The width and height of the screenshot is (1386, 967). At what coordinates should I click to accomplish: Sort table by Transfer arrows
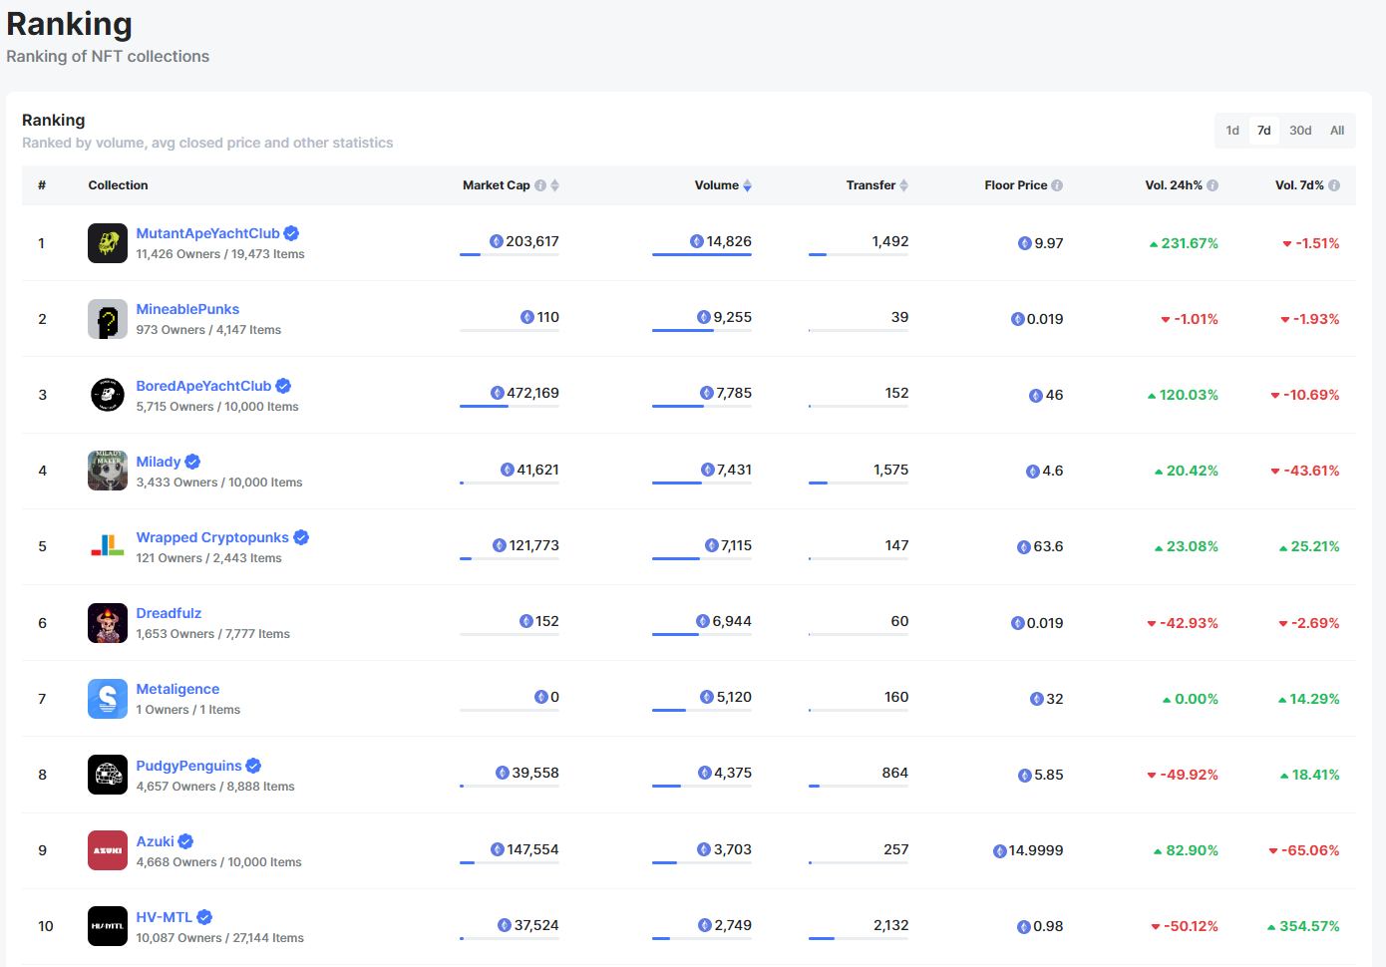(904, 185)
